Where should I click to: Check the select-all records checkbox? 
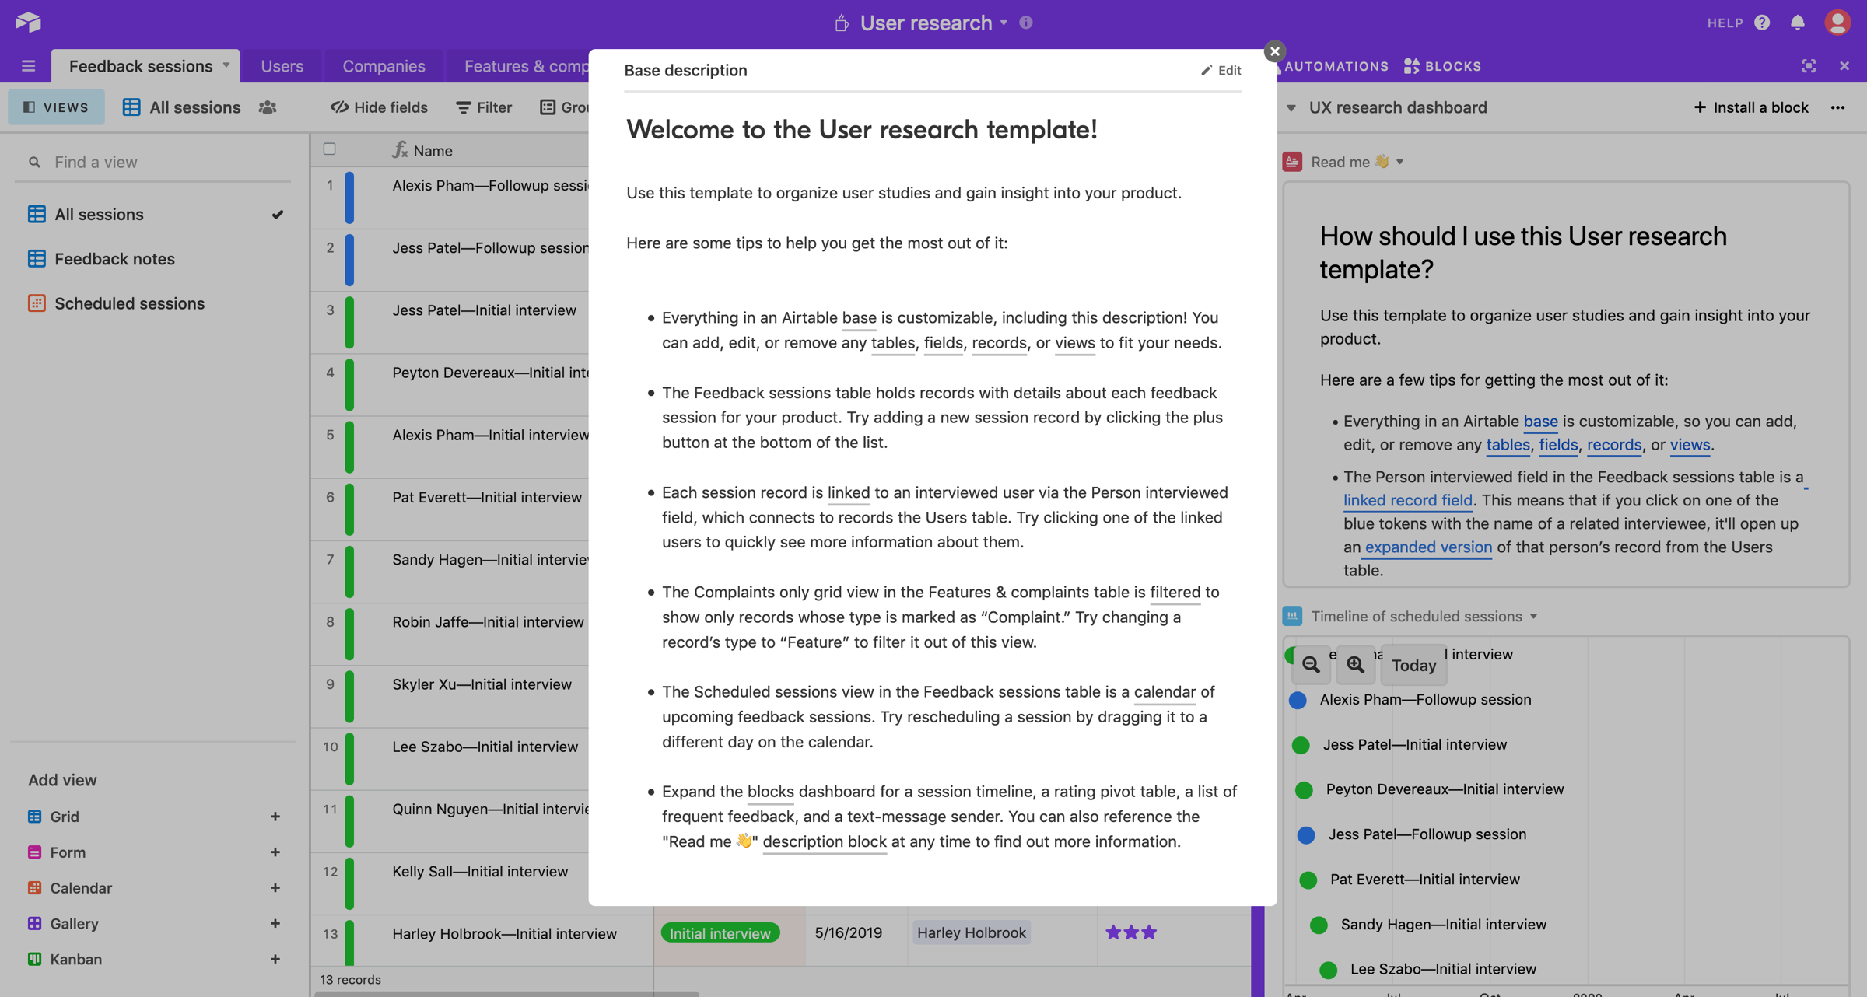point(330,149)
